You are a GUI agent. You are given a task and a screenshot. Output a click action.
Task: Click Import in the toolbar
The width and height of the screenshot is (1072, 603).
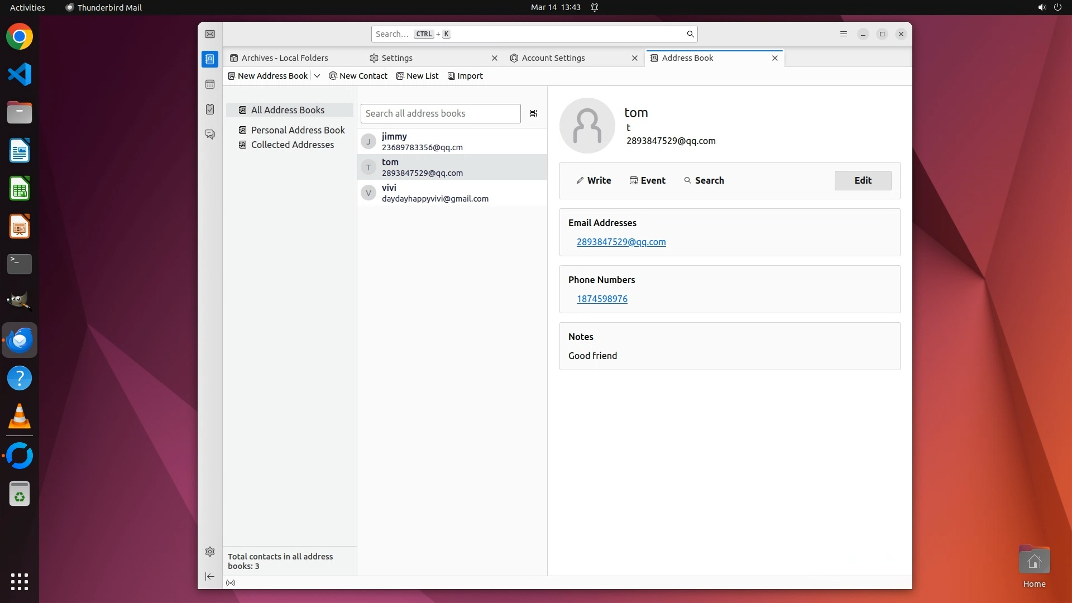click(x=465, y=76)
